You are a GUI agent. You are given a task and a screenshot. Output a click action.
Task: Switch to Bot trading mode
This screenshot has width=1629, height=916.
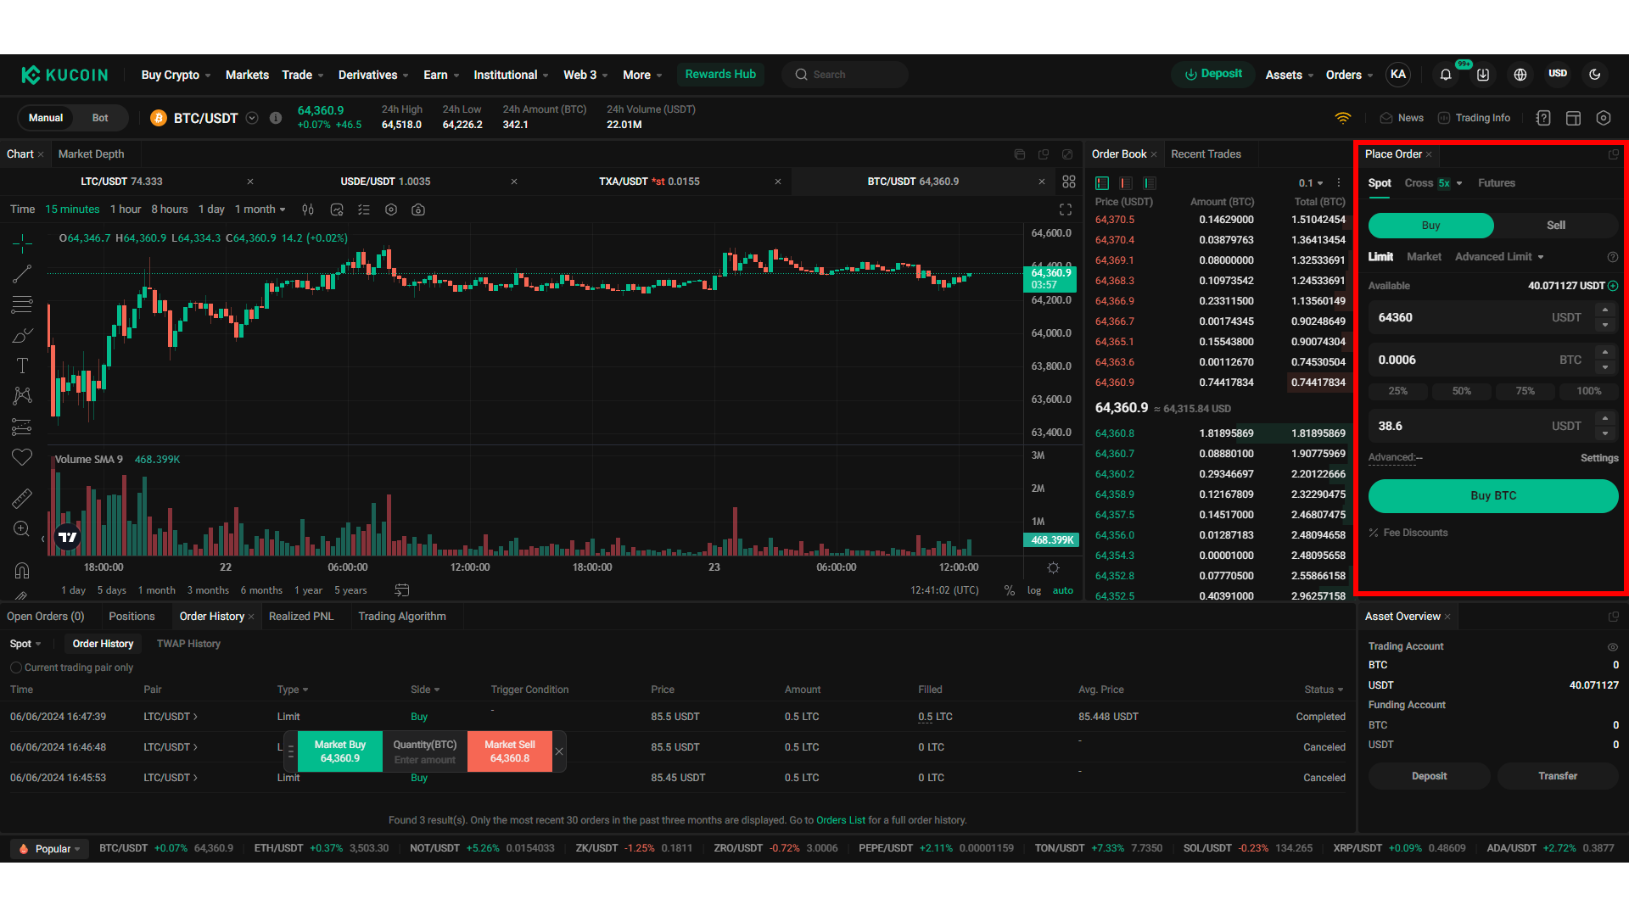[x=100, y=118]
